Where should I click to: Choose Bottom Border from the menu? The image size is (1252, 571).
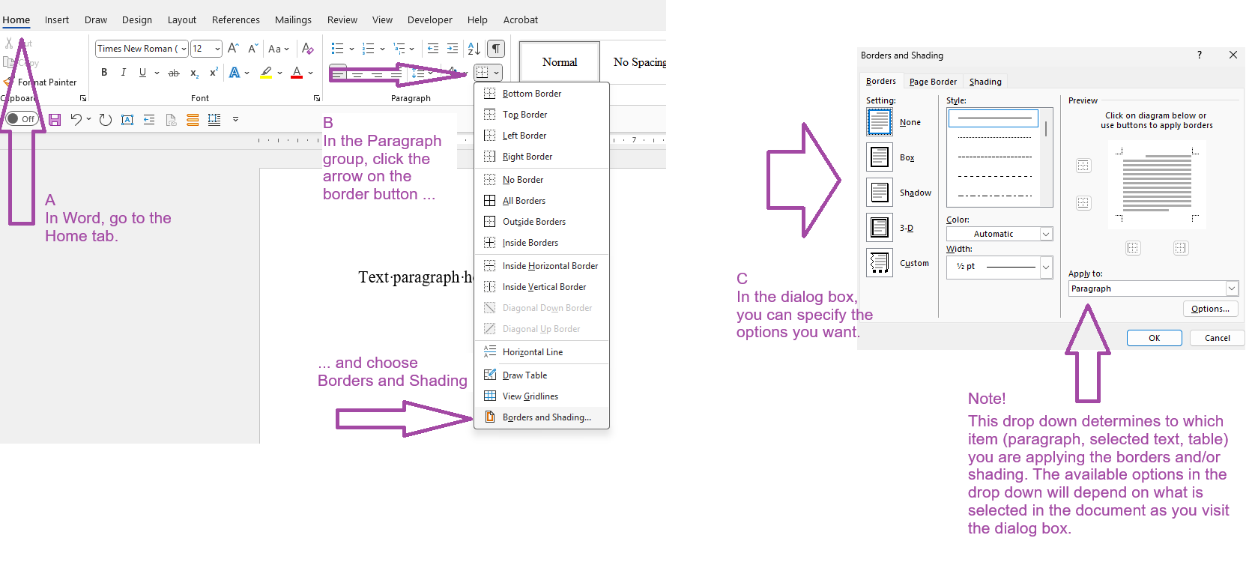tap(542, 94)
